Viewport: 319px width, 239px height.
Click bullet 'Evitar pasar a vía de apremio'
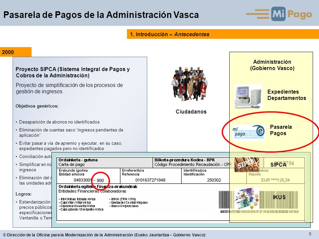[x=71, y=146]
